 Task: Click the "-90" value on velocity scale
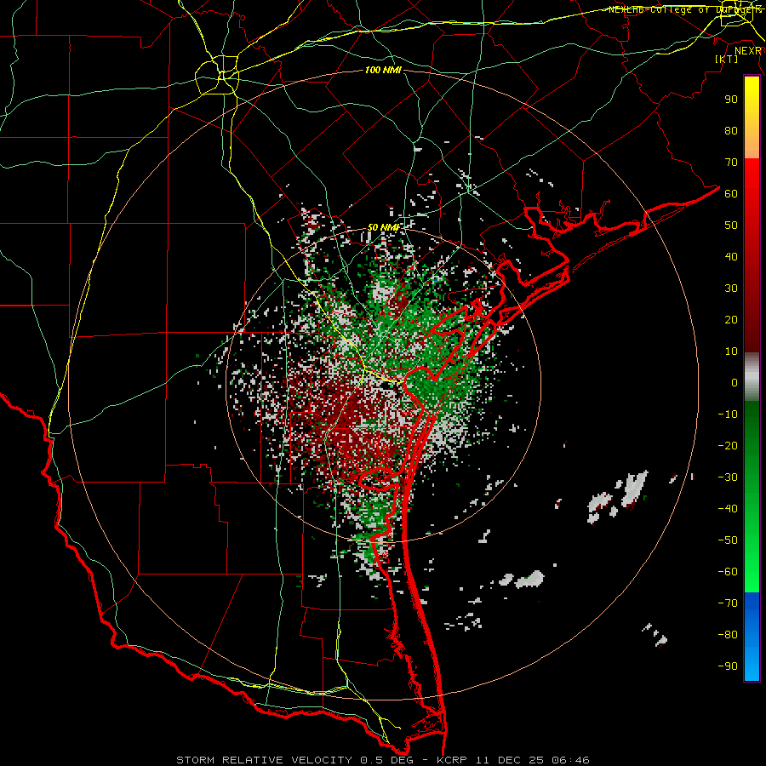(x=728, y=666)
